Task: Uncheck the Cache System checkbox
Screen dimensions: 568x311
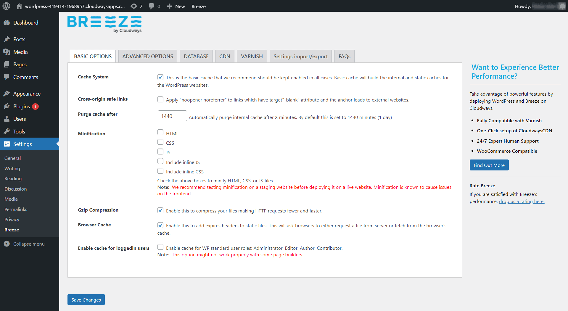Action: [x=160, y=77]
